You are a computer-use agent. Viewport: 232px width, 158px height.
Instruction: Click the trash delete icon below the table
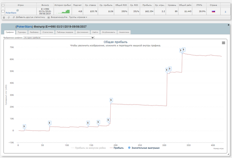click(4, 17)
